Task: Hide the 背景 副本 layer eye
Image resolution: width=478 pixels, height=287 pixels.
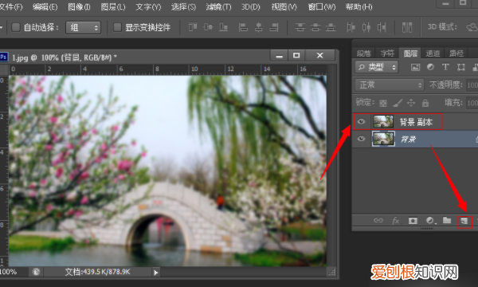Action: [x=361, y=122]
